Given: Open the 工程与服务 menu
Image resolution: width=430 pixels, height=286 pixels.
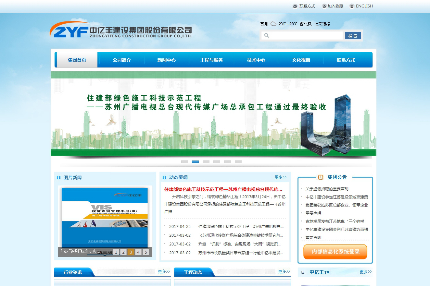Looking at the screenshot, I should [x=211, y=60].
